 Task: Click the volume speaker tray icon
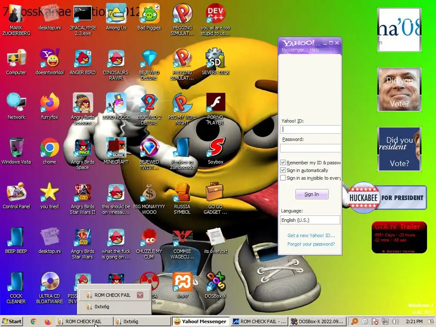tap(395, 321)
